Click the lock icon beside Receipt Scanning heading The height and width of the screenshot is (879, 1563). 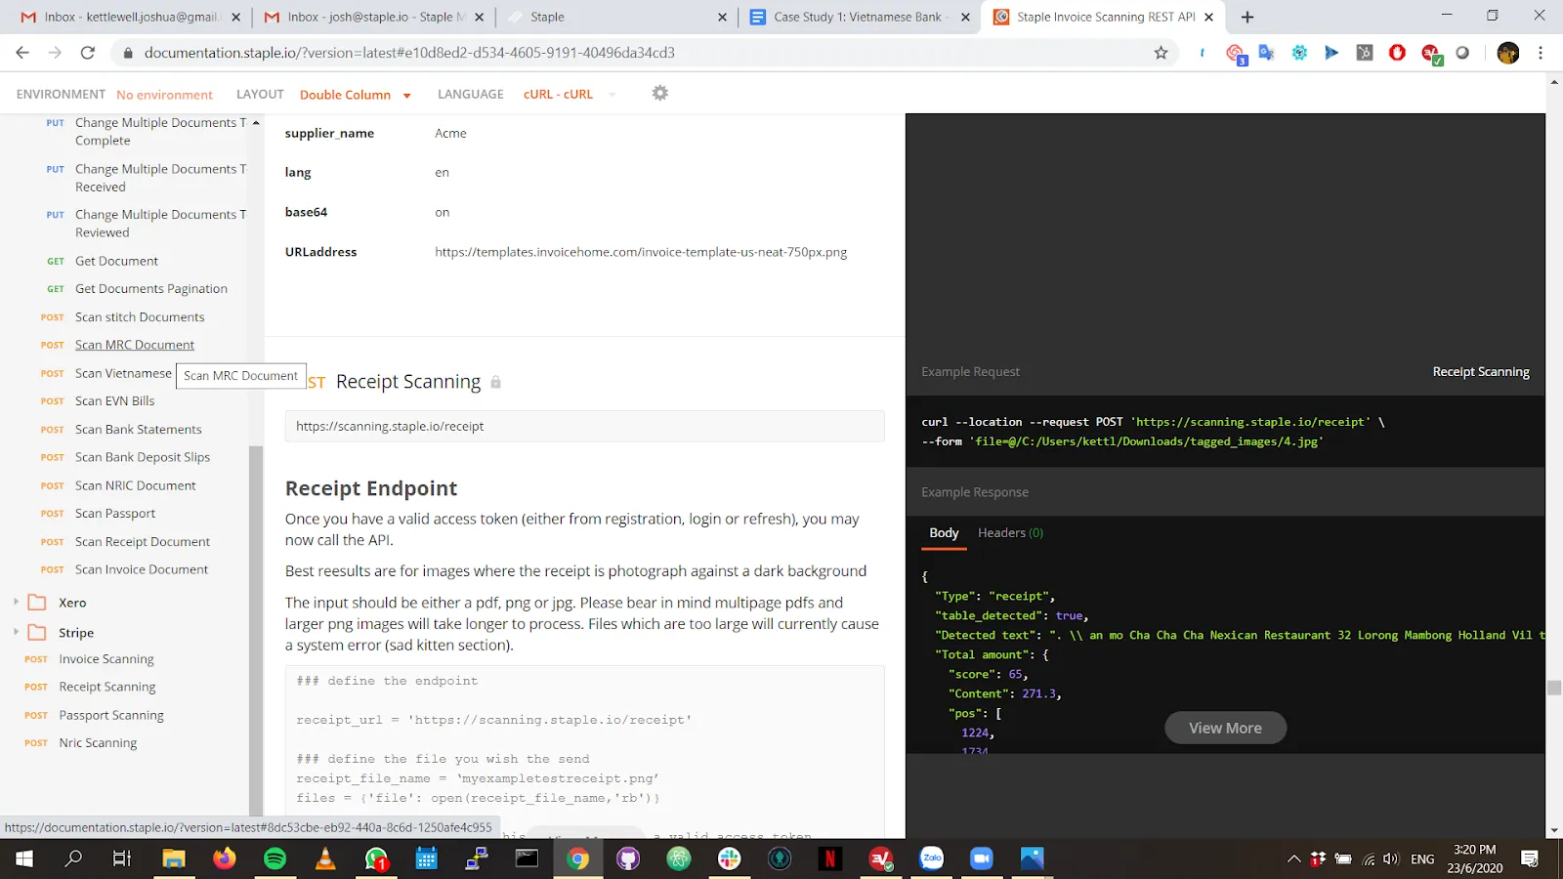click(496, 382)
